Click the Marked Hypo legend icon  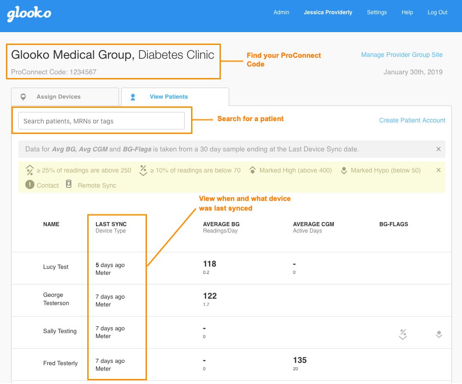(x=344, y=170)
